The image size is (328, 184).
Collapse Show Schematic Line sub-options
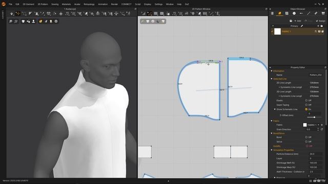click(x=275, y=109)
